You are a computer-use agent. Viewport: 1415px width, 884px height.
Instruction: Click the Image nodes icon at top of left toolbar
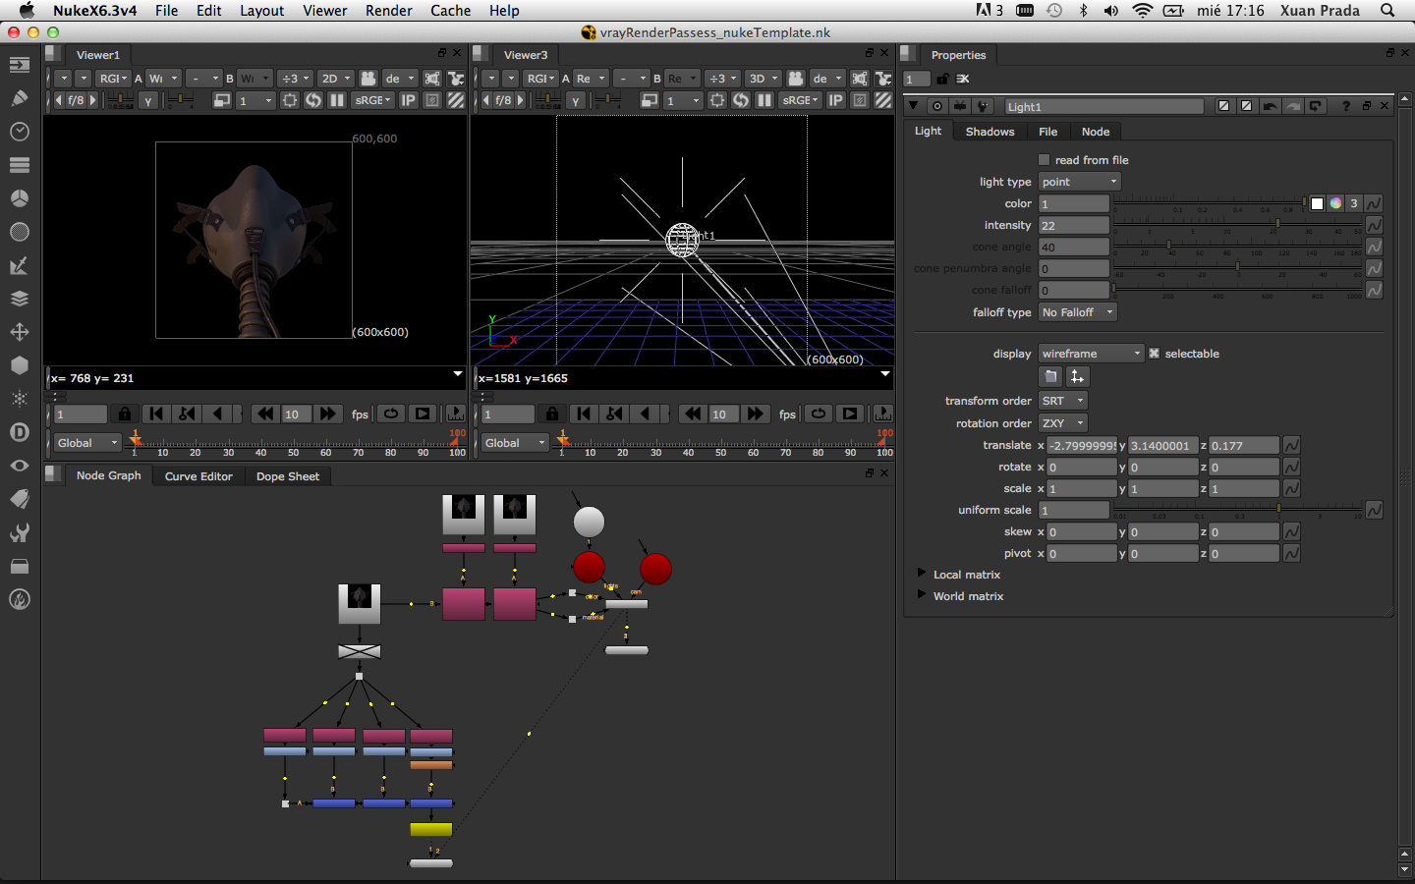(19, 65)
